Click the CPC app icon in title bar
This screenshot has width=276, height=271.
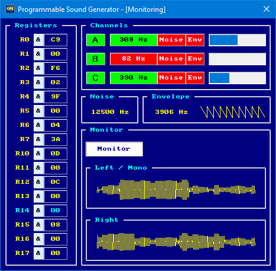pos(10,9)
